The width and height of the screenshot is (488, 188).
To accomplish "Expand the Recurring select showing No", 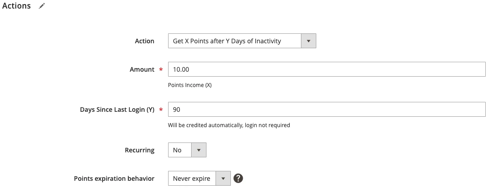I will (187, 150).
